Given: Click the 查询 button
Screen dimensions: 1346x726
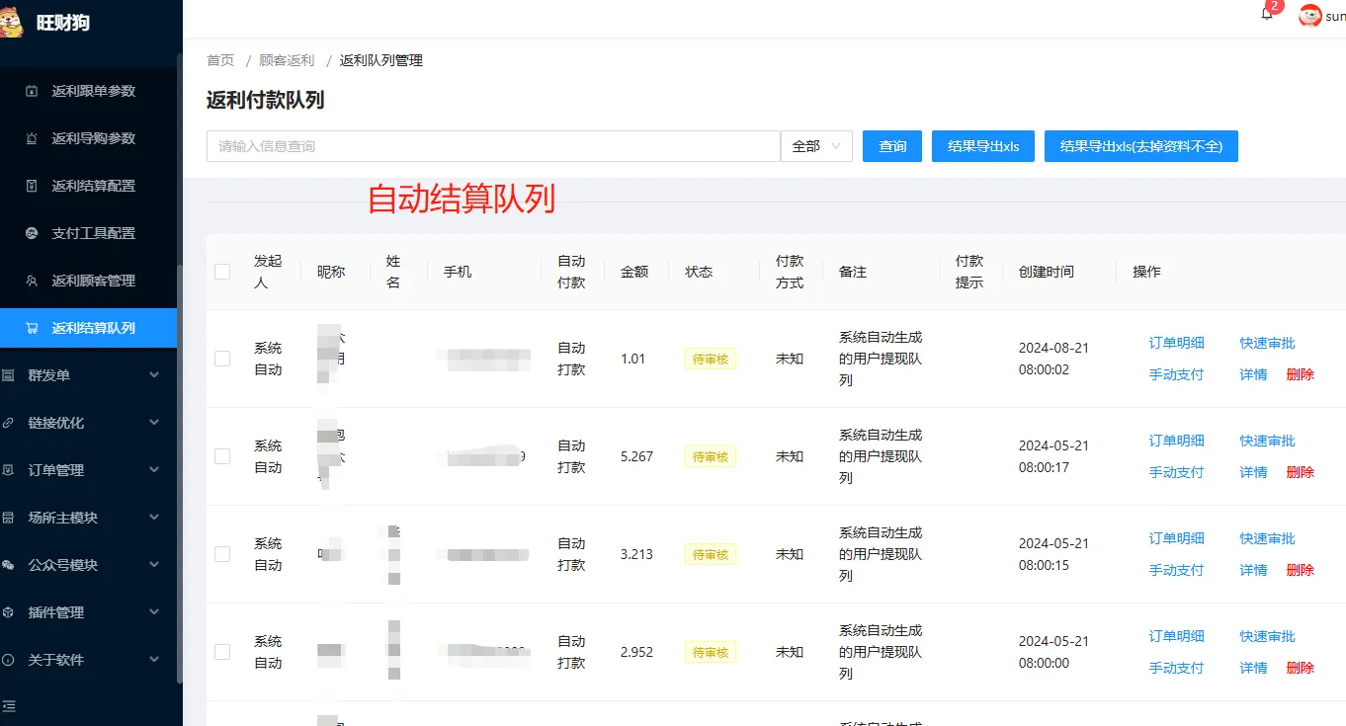Looking at the screenshot, I should [x=892, y=146].
